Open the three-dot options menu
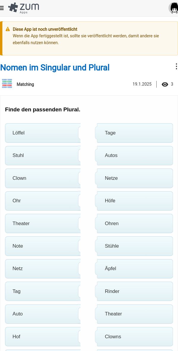 click(176, 66)
